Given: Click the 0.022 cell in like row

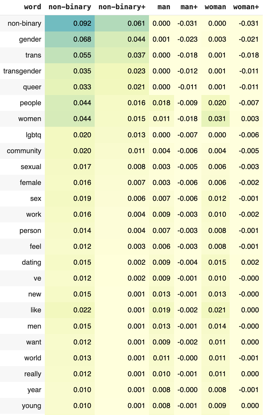Looking at the screenshot, I should coord(82,310).
